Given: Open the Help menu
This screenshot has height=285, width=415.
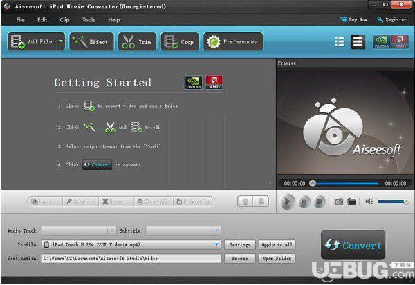Looking at the screenshot, I should coord(114,20).
